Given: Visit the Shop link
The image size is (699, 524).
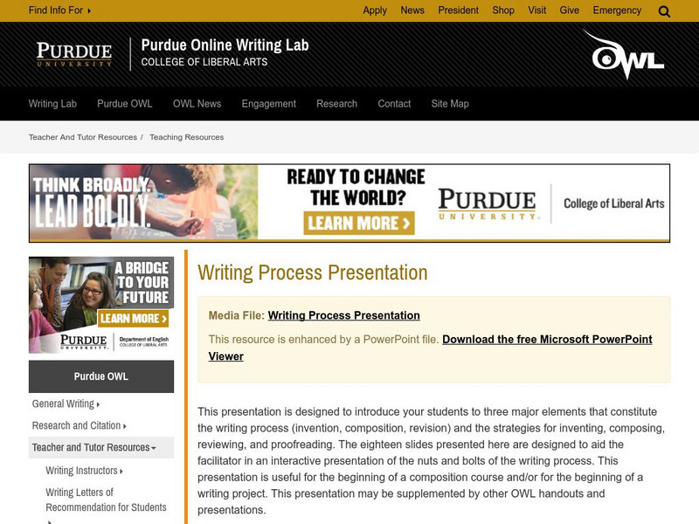Looking at the screenshot, I should click(x=503, y=10).
